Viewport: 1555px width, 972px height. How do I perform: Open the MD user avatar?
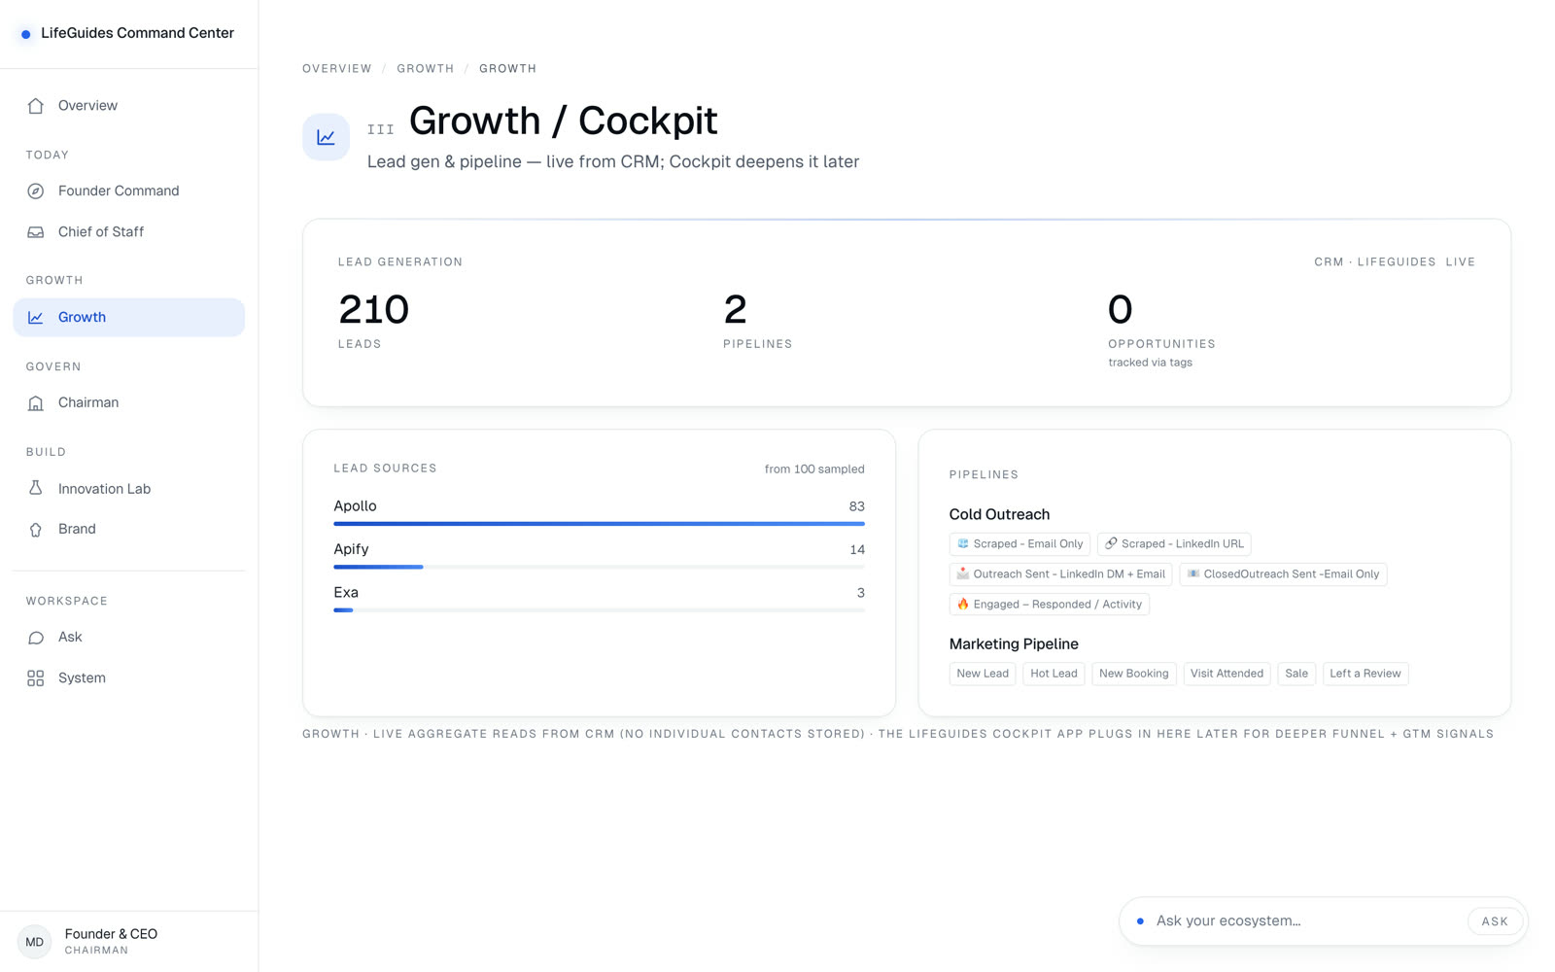tap(35, 942)
